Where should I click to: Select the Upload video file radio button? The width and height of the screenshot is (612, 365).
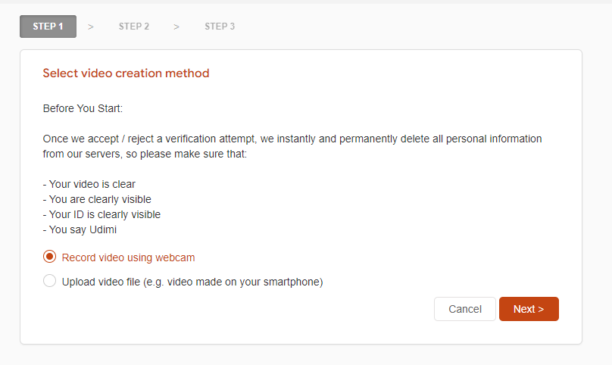[x=50, y=282]
